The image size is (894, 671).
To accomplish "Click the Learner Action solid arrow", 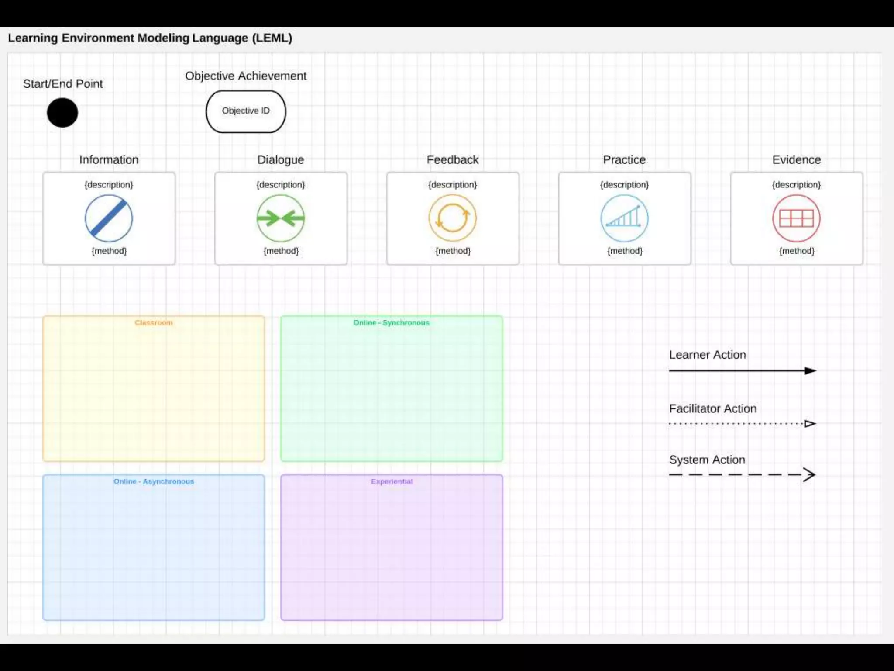I will coord(742,371).
